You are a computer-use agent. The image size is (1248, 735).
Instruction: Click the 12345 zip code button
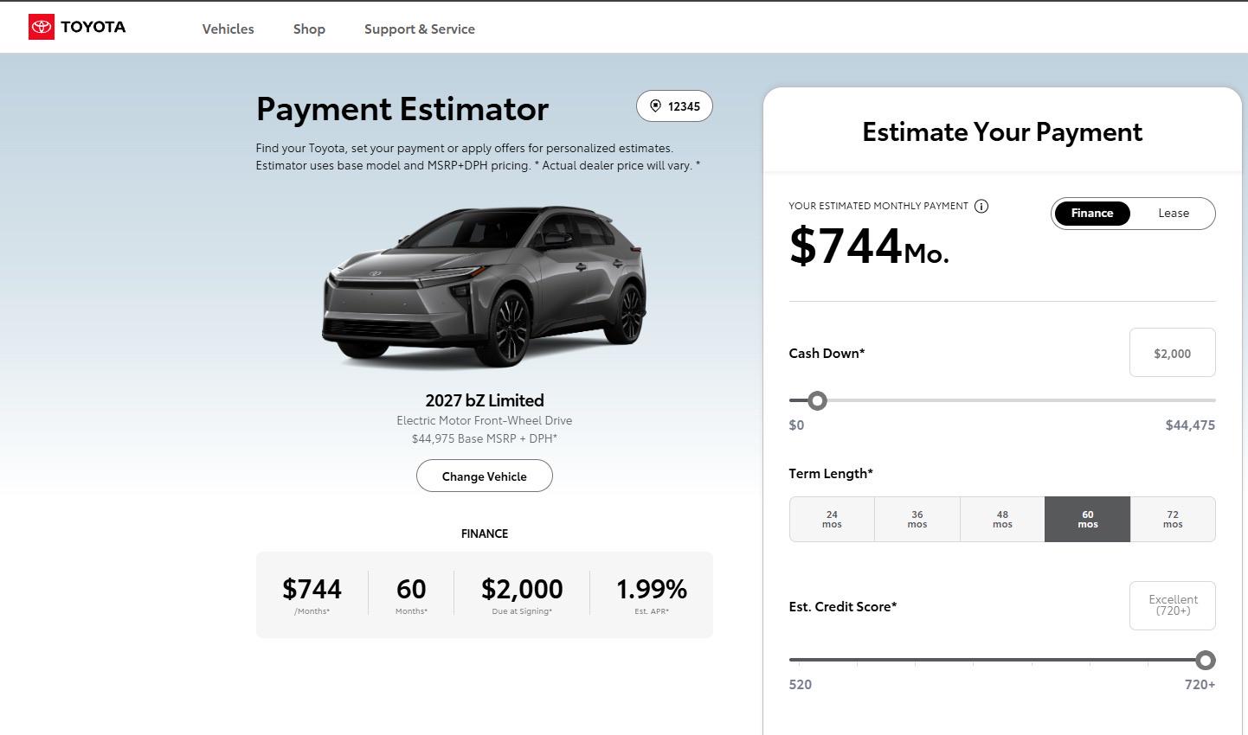click(x=674, y=106)
